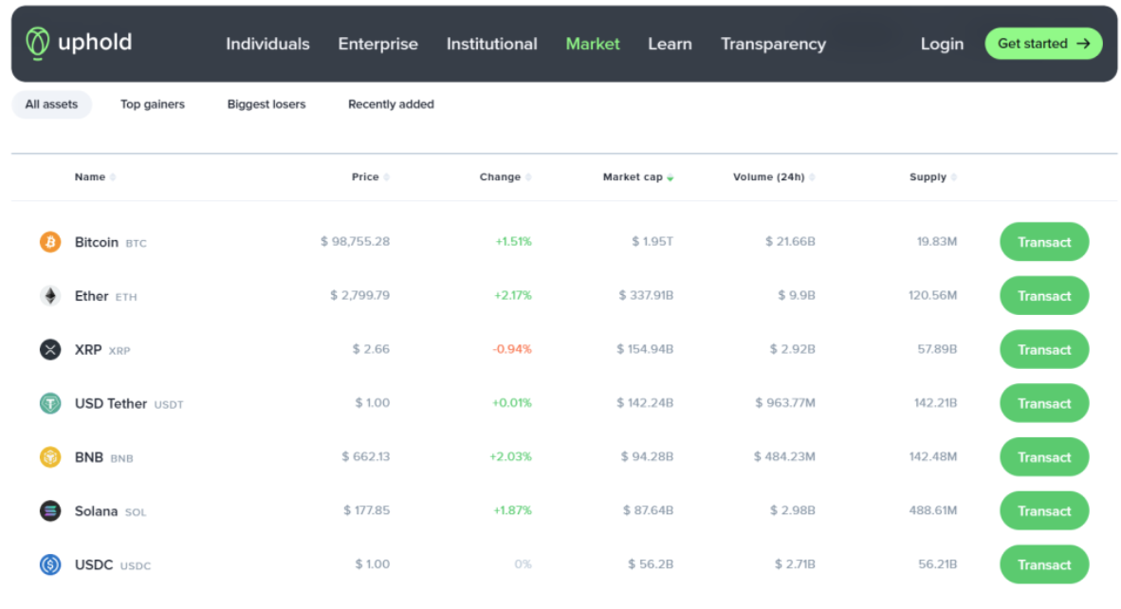This screenshot has width=1121, height=609.
Task: Open the Login link
Action: [x=942, y=44]
